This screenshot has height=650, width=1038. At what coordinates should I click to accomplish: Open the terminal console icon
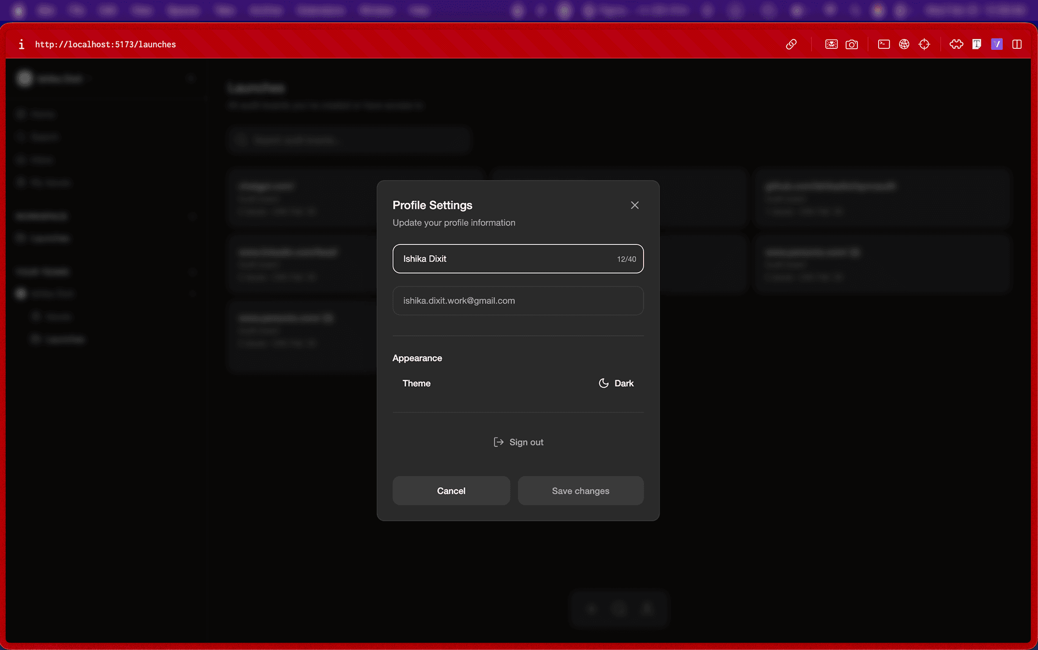pyautogui.click(x=883, y=44)
